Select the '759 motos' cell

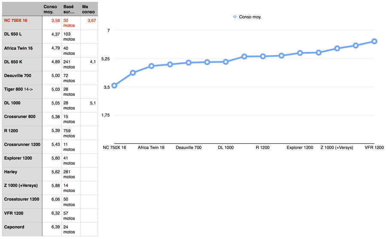coord(71,133)
